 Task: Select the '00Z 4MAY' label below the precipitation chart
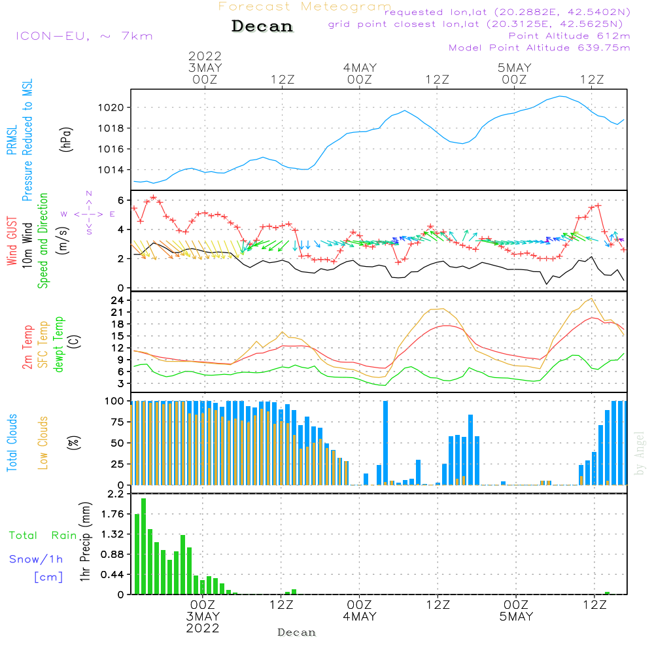tap(360, 611)
